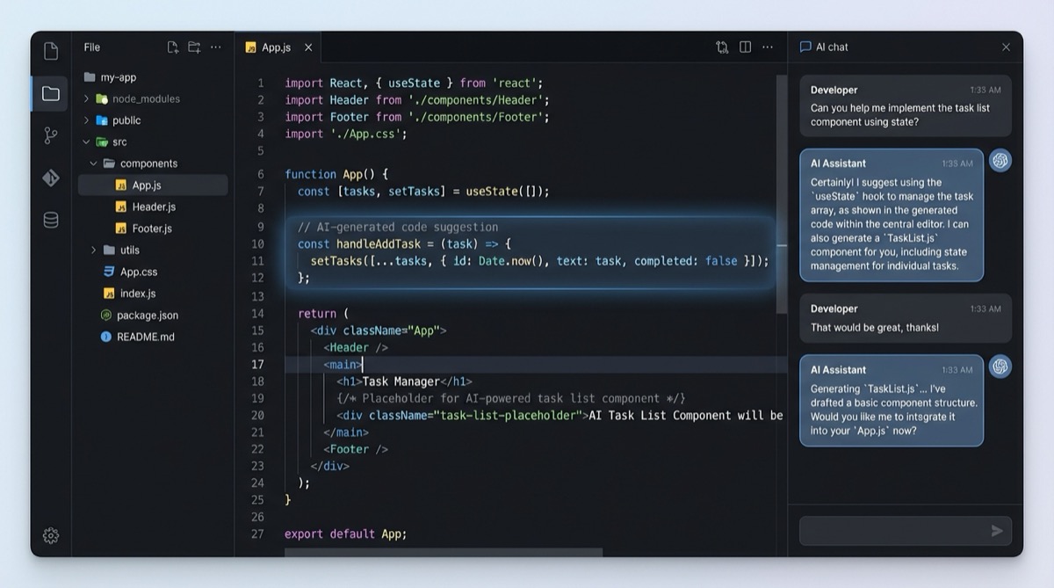Split the editor using the split layout icon

point(745,47)
